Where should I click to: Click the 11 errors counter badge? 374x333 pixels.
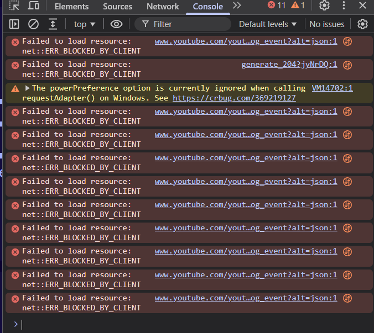277,5
